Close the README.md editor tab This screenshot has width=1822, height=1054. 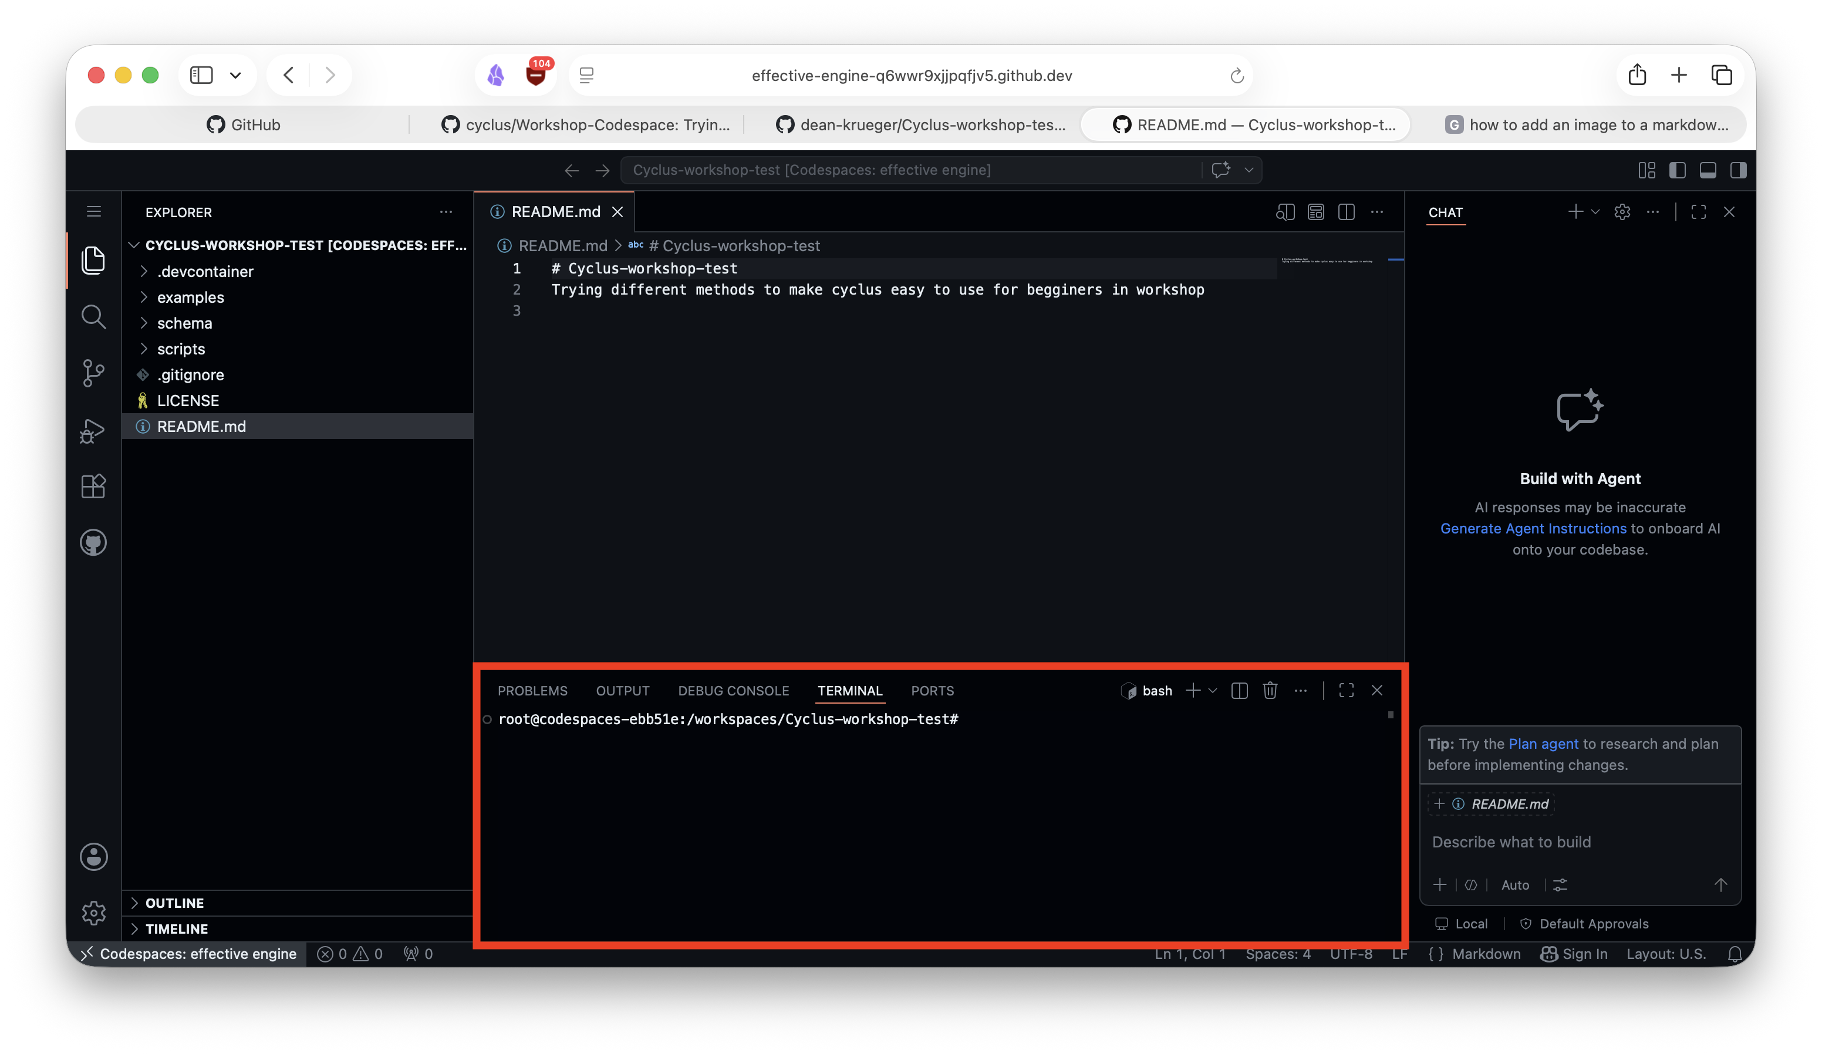618,212
